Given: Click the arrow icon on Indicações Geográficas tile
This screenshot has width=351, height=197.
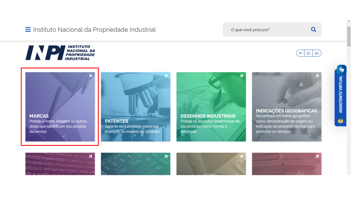Looking at the screenshot, I should 317,76.
